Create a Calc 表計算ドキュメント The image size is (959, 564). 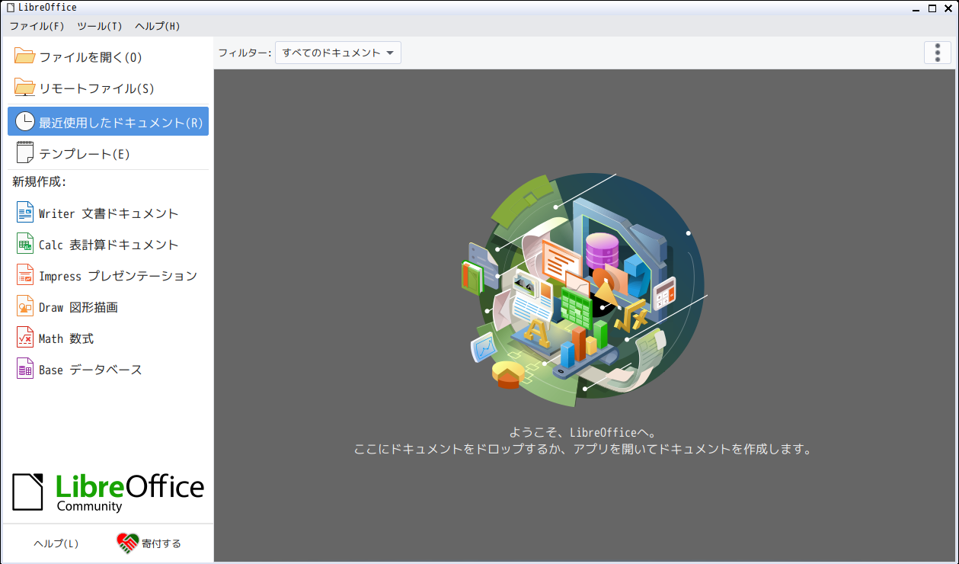point(107,244)
